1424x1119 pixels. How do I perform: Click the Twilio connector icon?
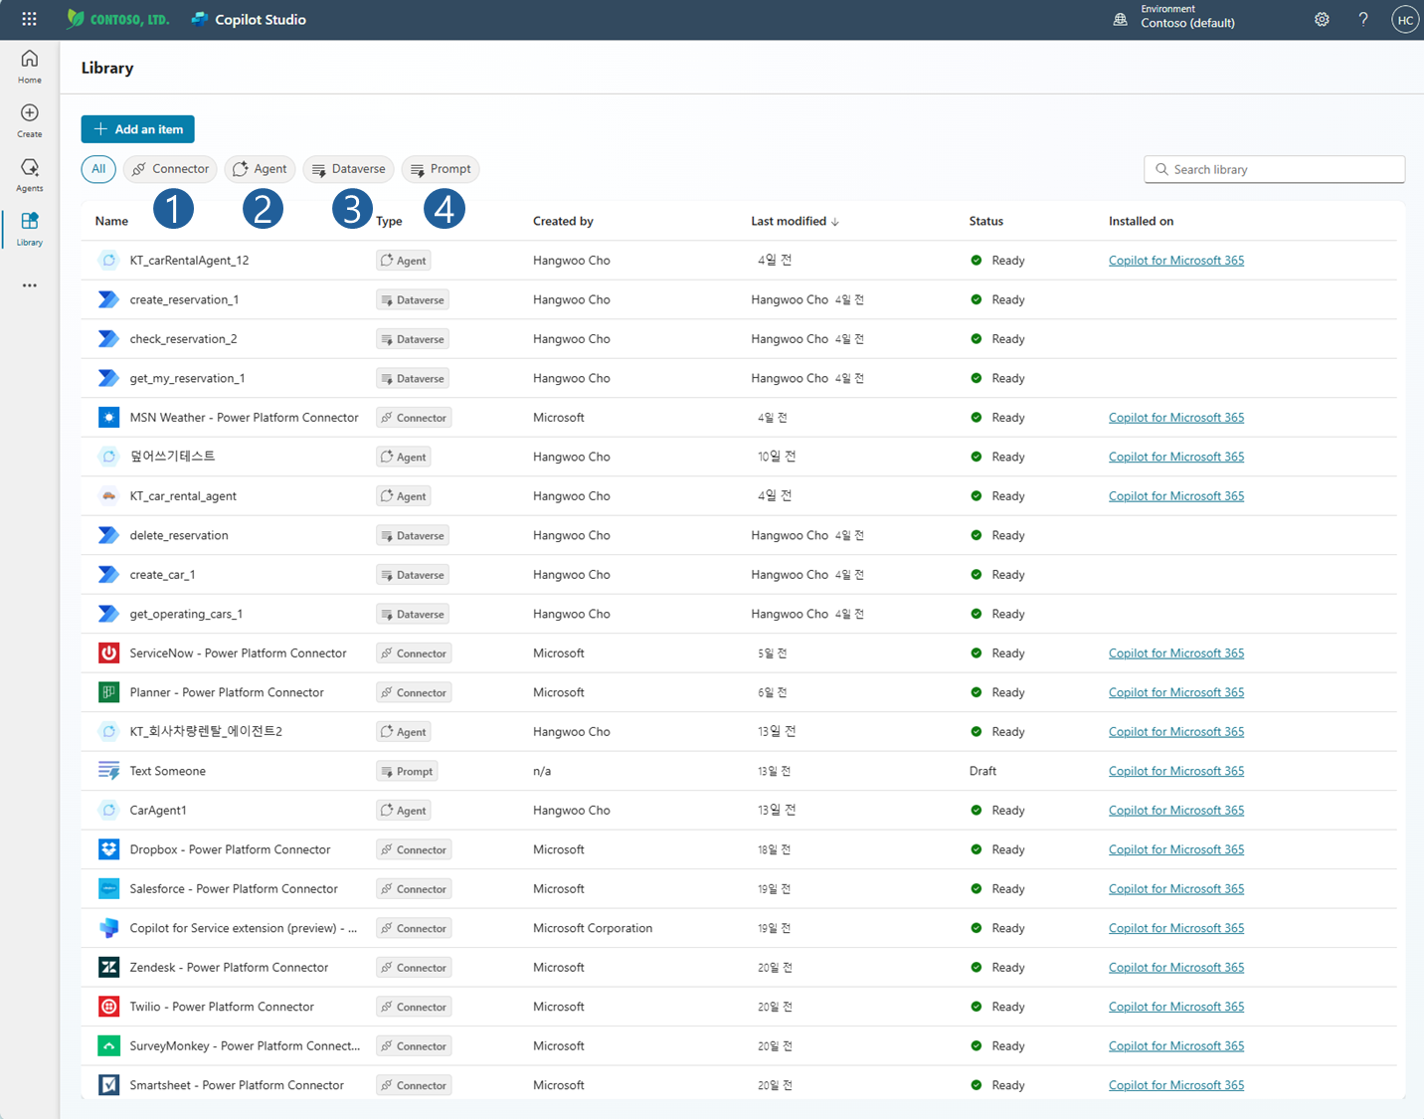click(108, 1007)
